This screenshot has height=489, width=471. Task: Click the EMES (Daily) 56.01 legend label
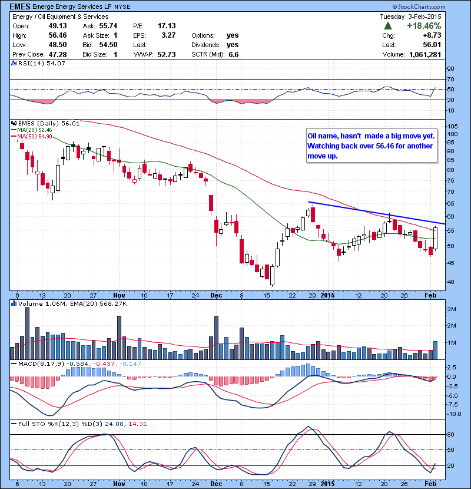coord(49,123)
